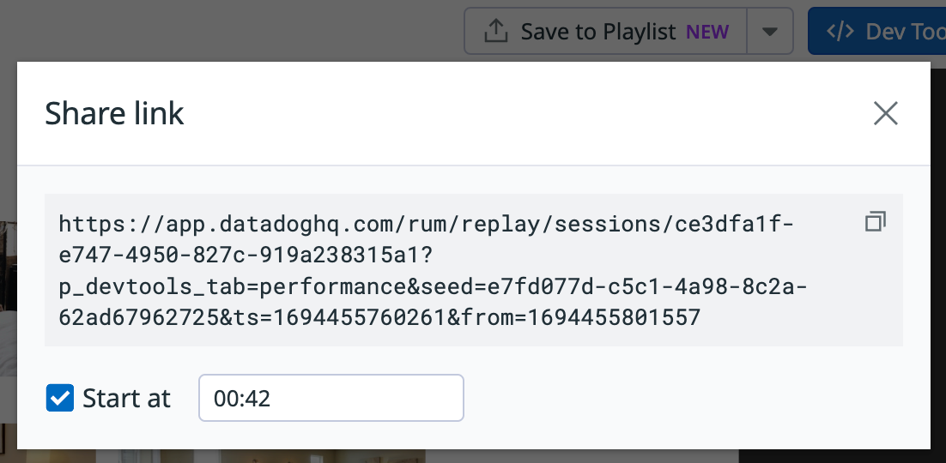The image size is (946, 463).
Task: Click the Start at label text
Action: (x=127, y=399)
